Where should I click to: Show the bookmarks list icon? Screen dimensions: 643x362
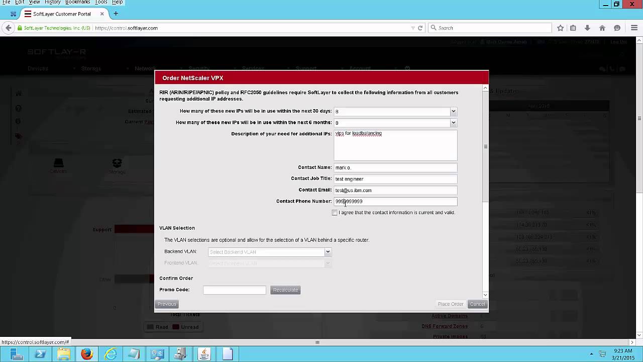pos(573,28)
